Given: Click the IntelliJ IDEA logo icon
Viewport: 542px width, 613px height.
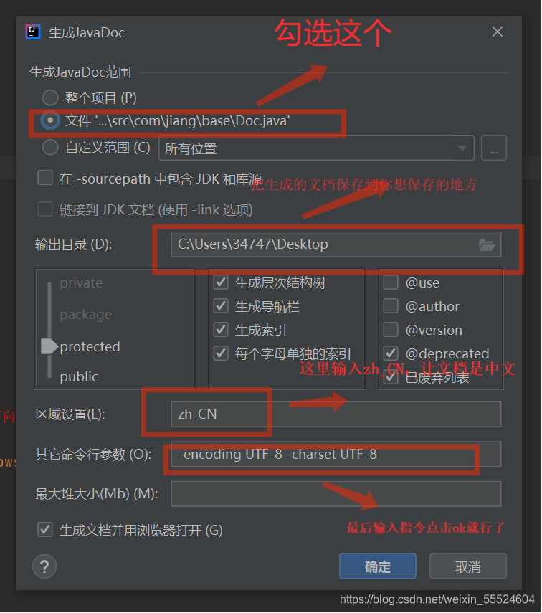Looking at the screenshot, I should 33,32.
